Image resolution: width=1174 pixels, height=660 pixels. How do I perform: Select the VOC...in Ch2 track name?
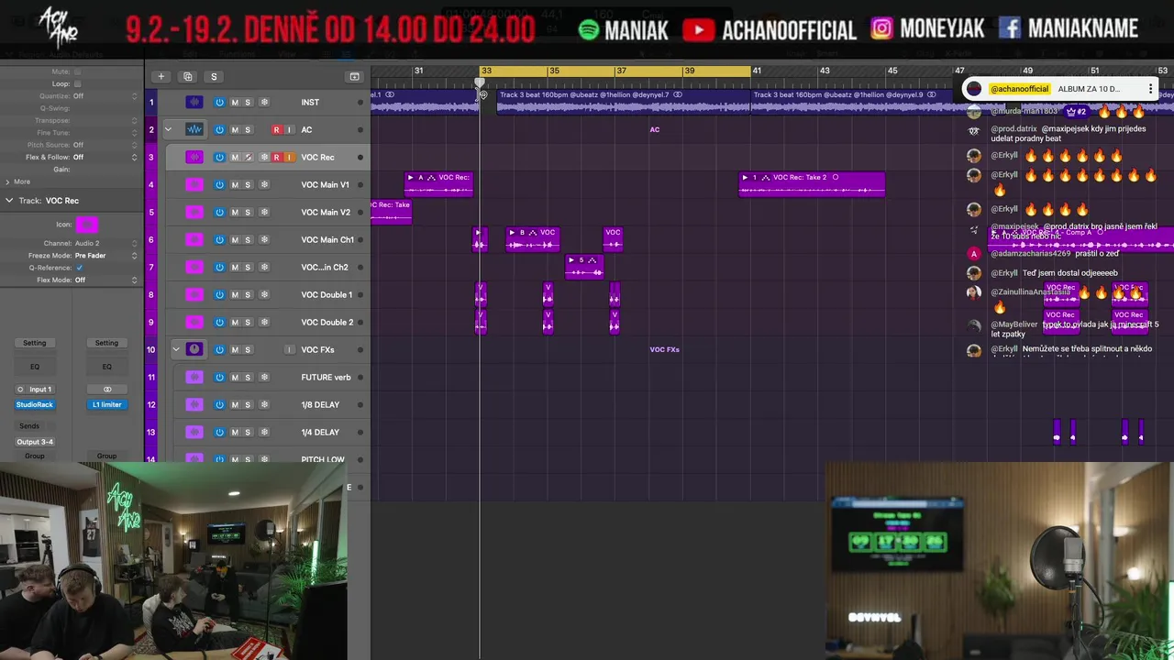pyautogui.click(x=325, y=267)
